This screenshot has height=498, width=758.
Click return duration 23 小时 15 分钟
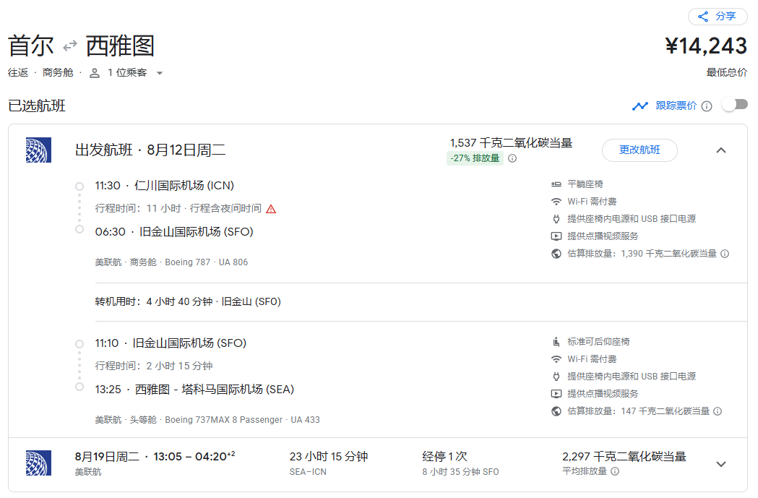329,456
